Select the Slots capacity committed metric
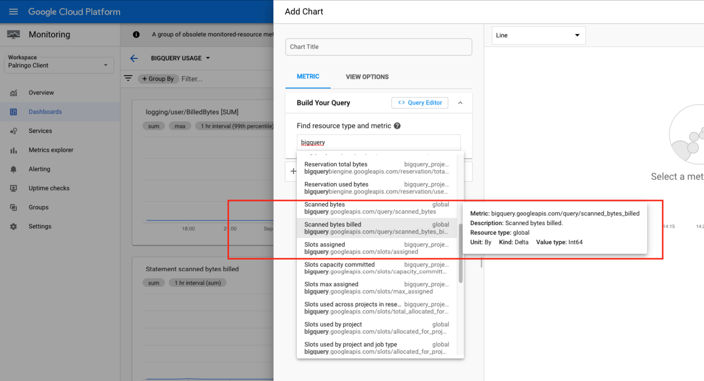 (x=377, y=268)
